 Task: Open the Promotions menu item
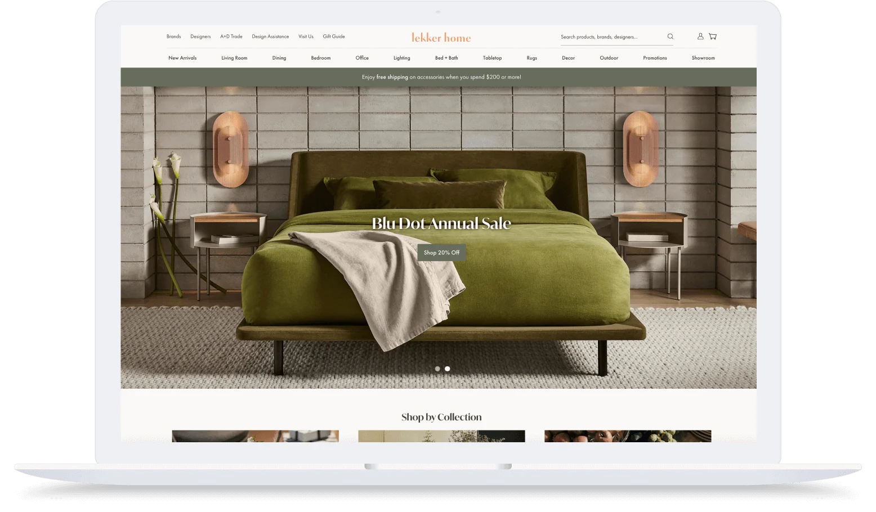tap(655, 58)
